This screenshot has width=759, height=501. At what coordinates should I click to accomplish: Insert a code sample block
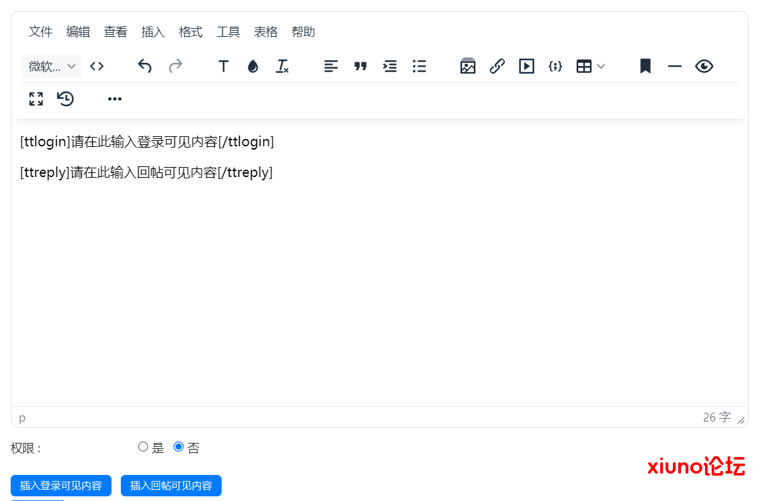pos(555,66)
